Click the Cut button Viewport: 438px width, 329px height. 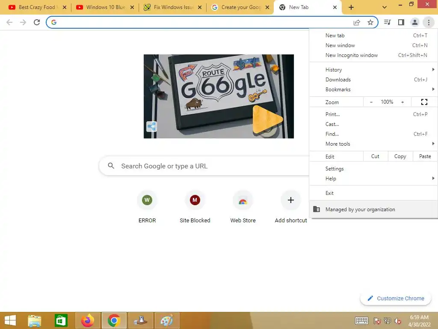point(375,156)
